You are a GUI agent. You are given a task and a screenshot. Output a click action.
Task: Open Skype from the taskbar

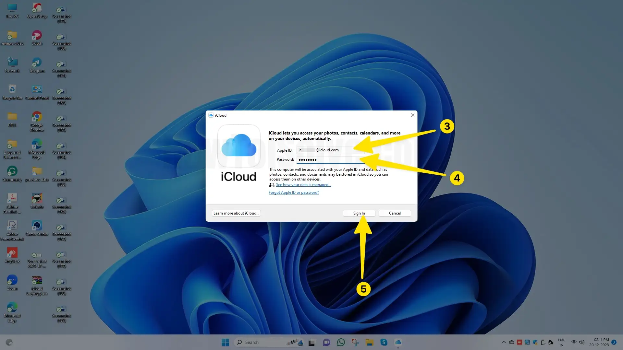(x=384, y=342)
